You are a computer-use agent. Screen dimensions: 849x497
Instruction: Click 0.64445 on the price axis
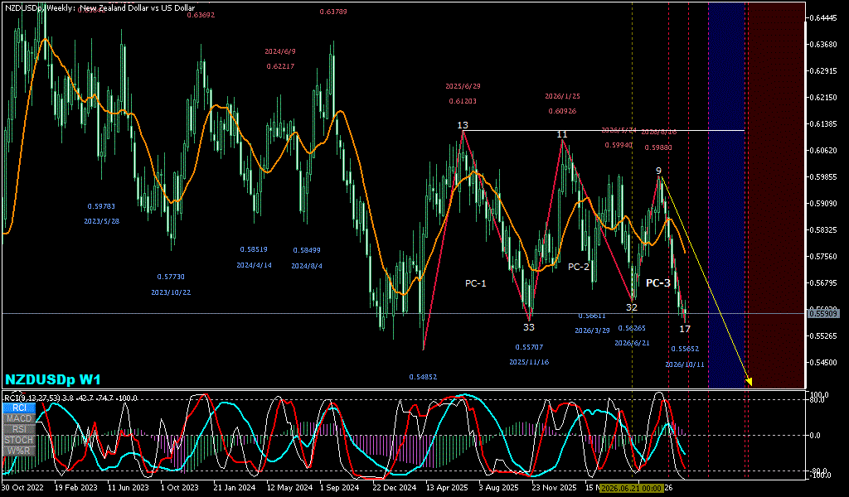coord(822,18)
